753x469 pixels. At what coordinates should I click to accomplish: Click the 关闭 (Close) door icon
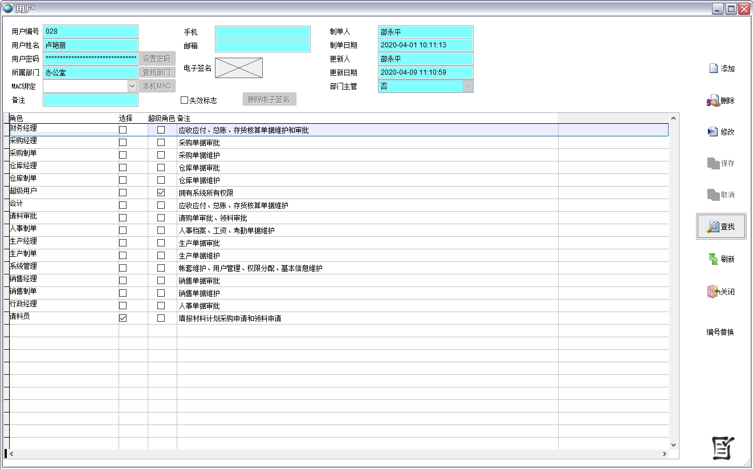click(x=713, y=292)
